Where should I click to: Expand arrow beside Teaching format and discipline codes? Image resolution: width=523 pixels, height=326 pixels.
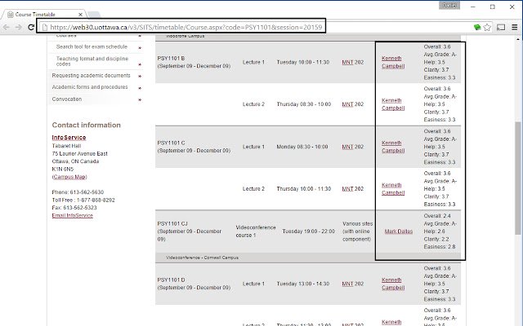click(x=140, y=64)
